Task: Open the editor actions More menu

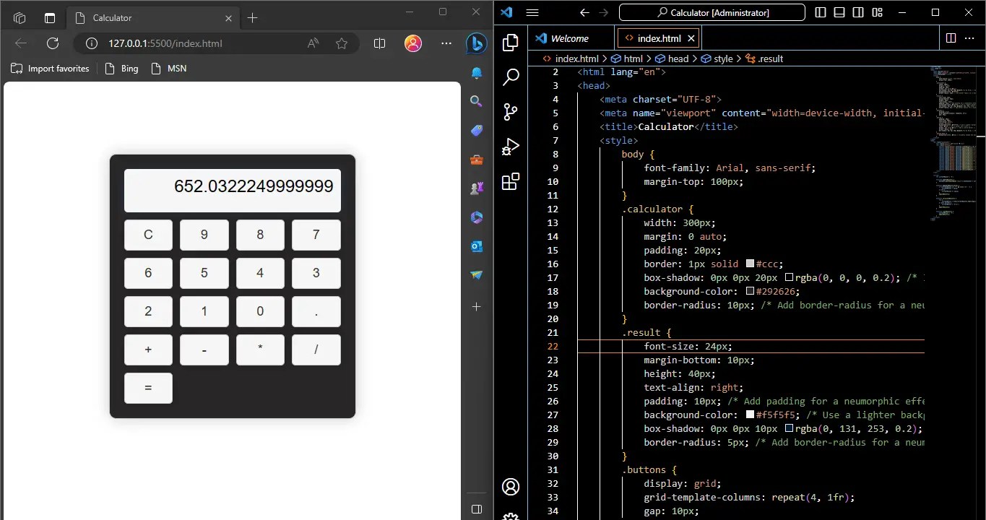Action: [969, 38]
